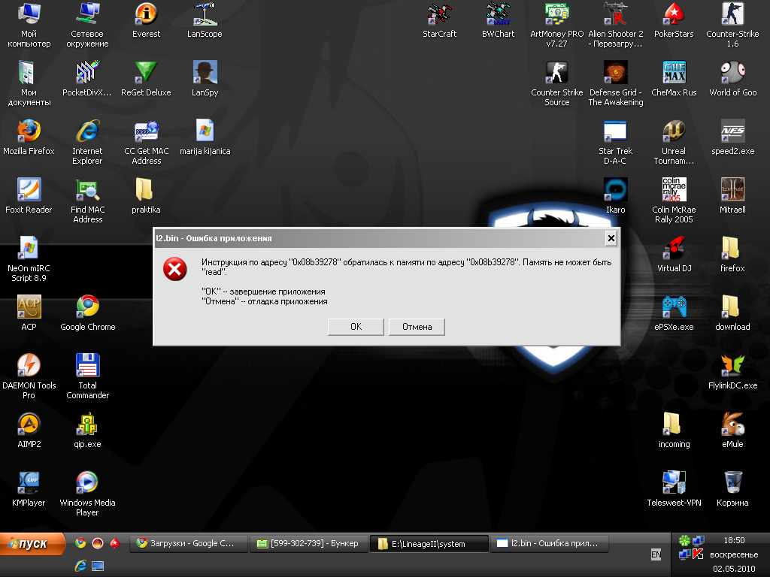Click the EN language indicator in tray
Screen dimensions: 770x577
[656, 554]
